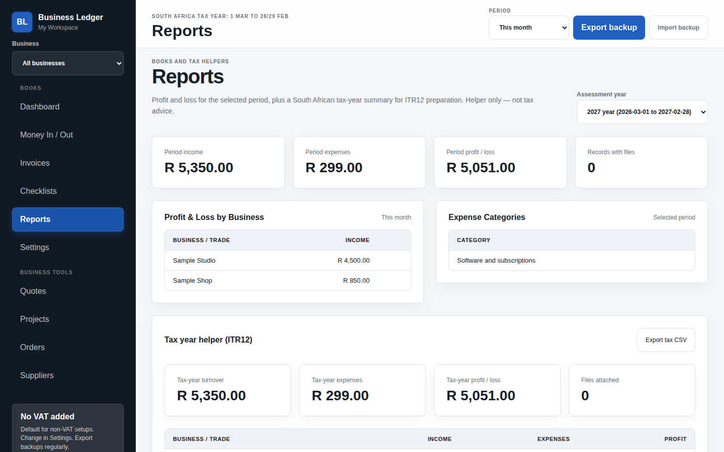Screen dimensions: 724x452
Task: Click the Tax-year turnover card
Action: pyautogui.click(x=228, y=390)
